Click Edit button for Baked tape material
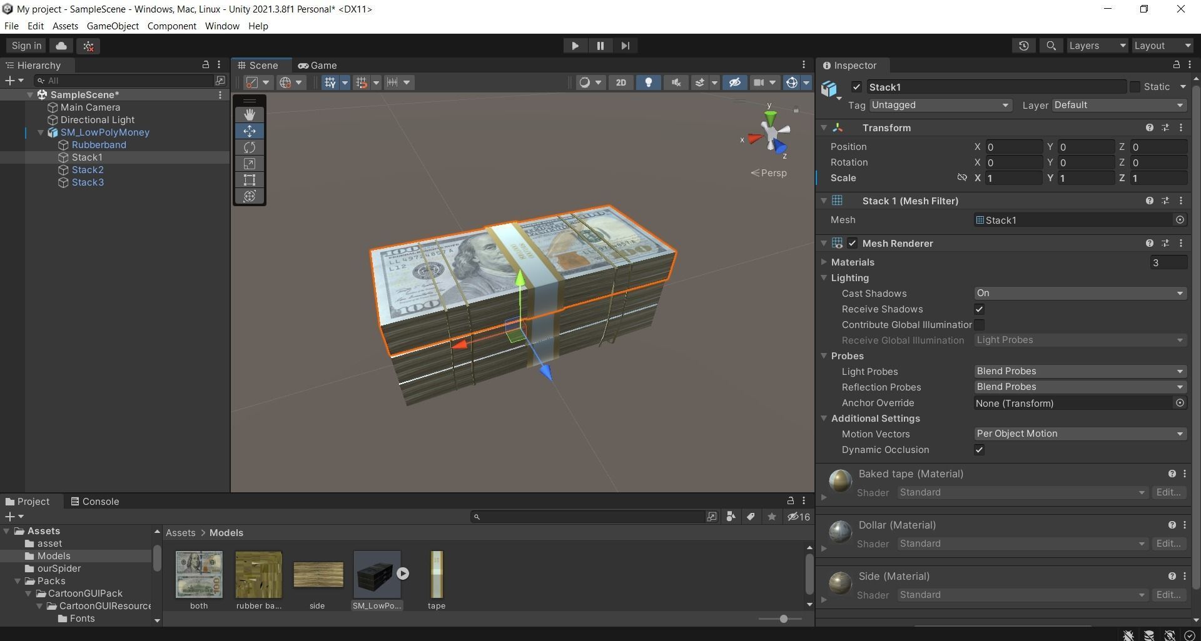 (x=1168, y=492)
